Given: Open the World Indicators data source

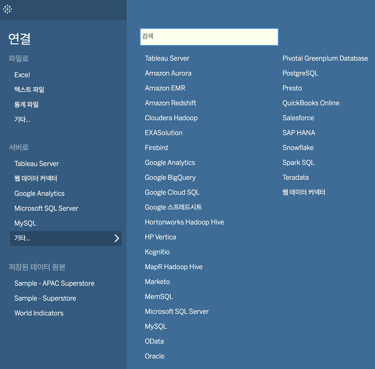Looking at the screenshot, I should point(39,313).
